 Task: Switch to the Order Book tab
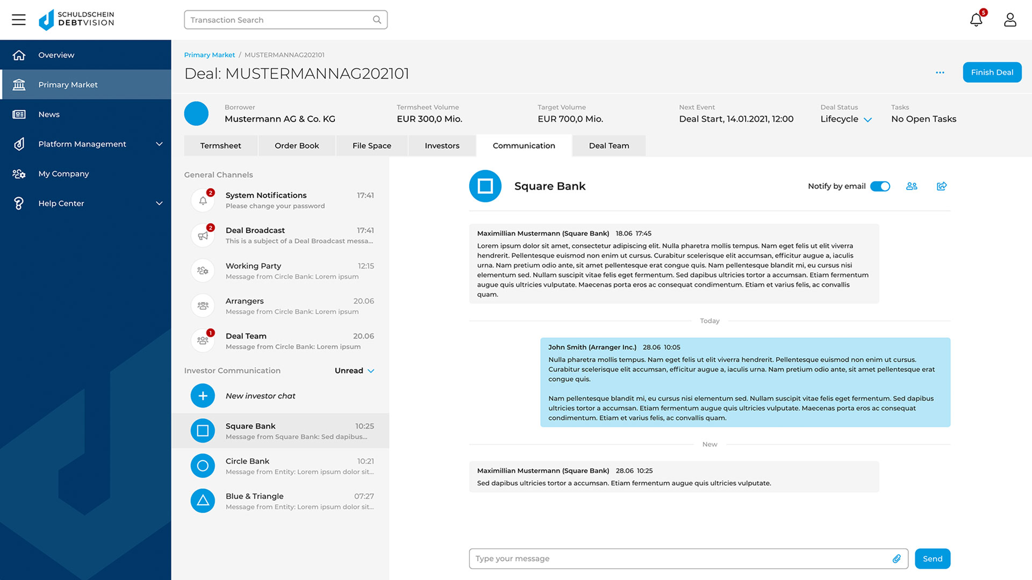coord(297,146)
